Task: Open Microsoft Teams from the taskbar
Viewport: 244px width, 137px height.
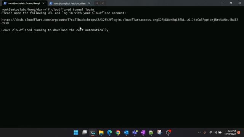Action: point(135,132)
